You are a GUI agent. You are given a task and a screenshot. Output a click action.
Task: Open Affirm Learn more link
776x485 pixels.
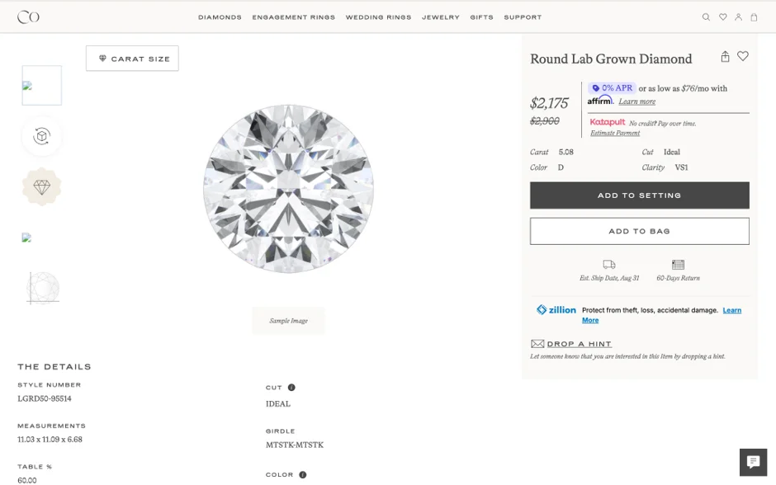point(637,101)
